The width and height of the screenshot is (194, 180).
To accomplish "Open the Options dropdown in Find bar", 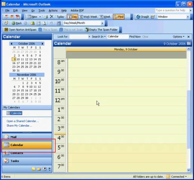I will (178, 37).
